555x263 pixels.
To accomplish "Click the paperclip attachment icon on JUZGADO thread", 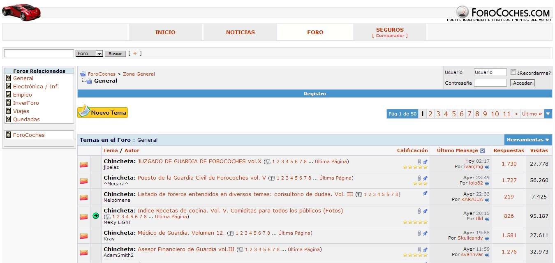I will (419, 162).
